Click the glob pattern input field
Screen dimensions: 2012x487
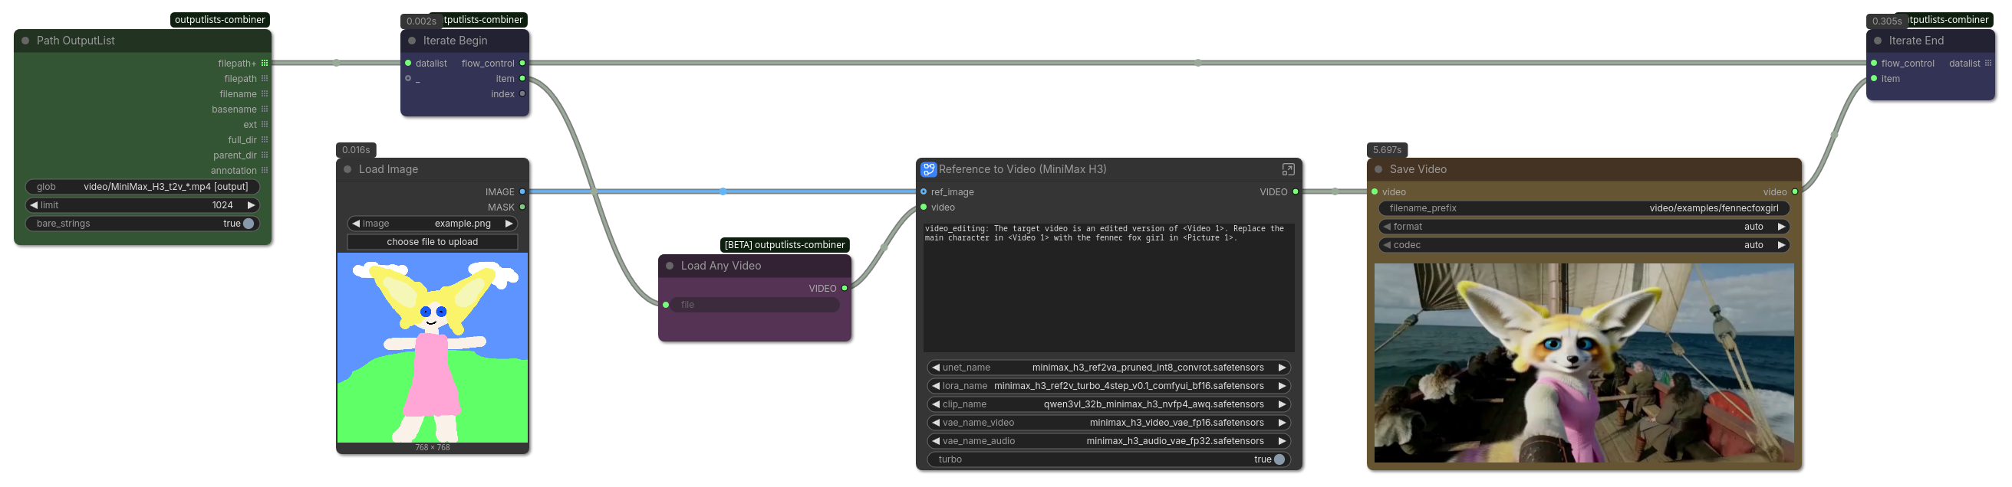pos(142,187)
